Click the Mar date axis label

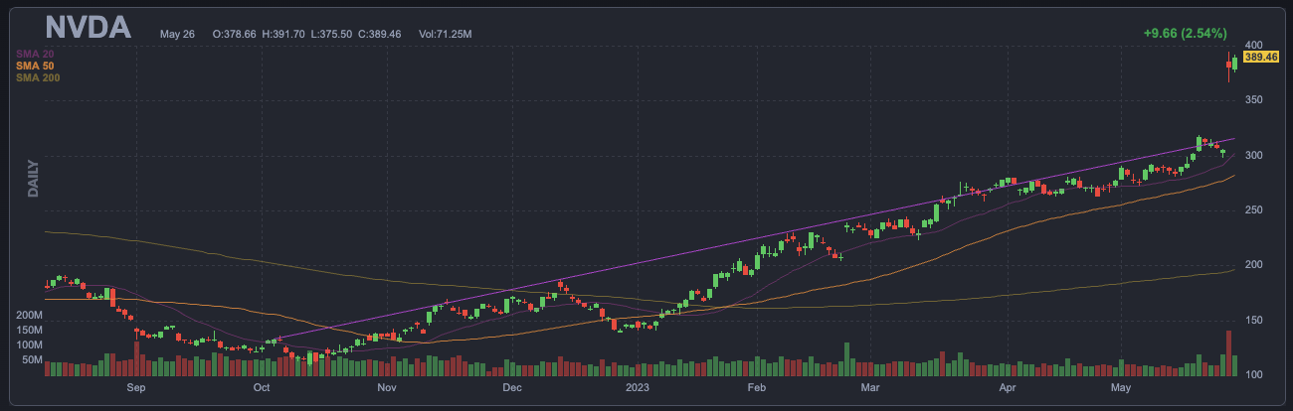[x=871, y=388]
